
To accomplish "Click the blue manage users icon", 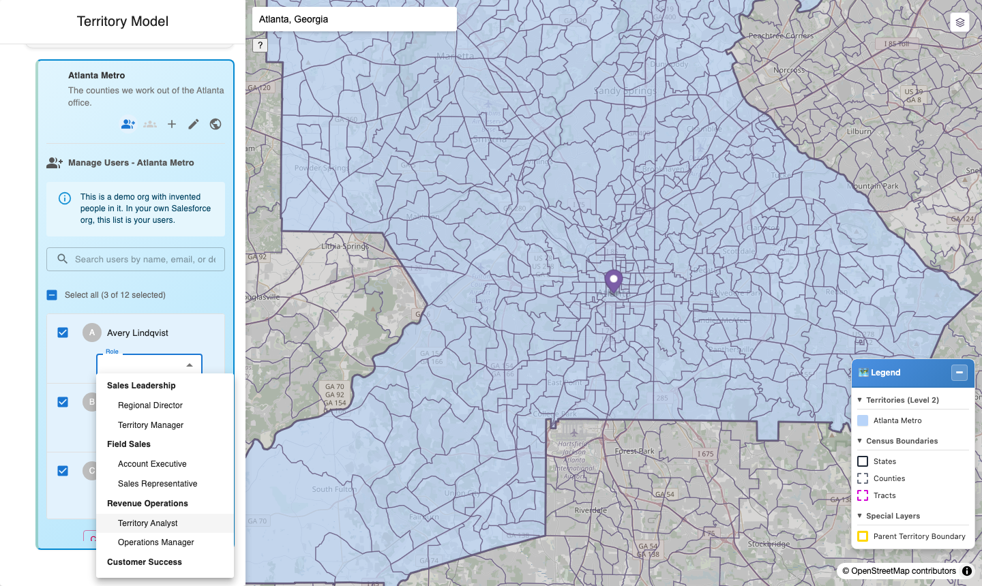I will (128, 124).
